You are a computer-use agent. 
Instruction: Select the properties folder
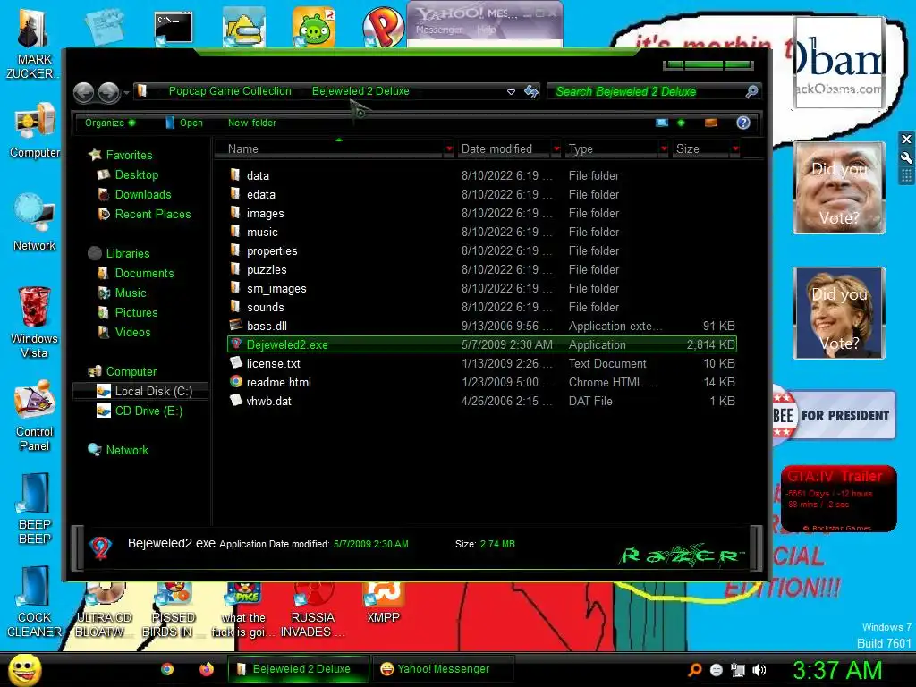coord(482,250)
